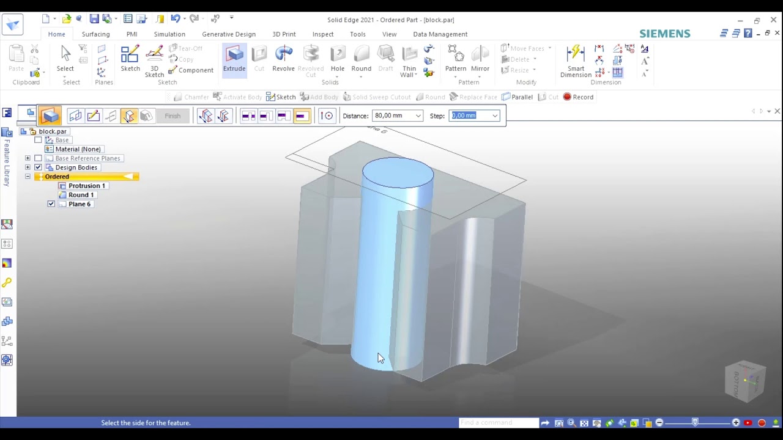Screen dimensions: 783x440
Task: Click the Pattern tool
Action: click(x=456, y=59)
